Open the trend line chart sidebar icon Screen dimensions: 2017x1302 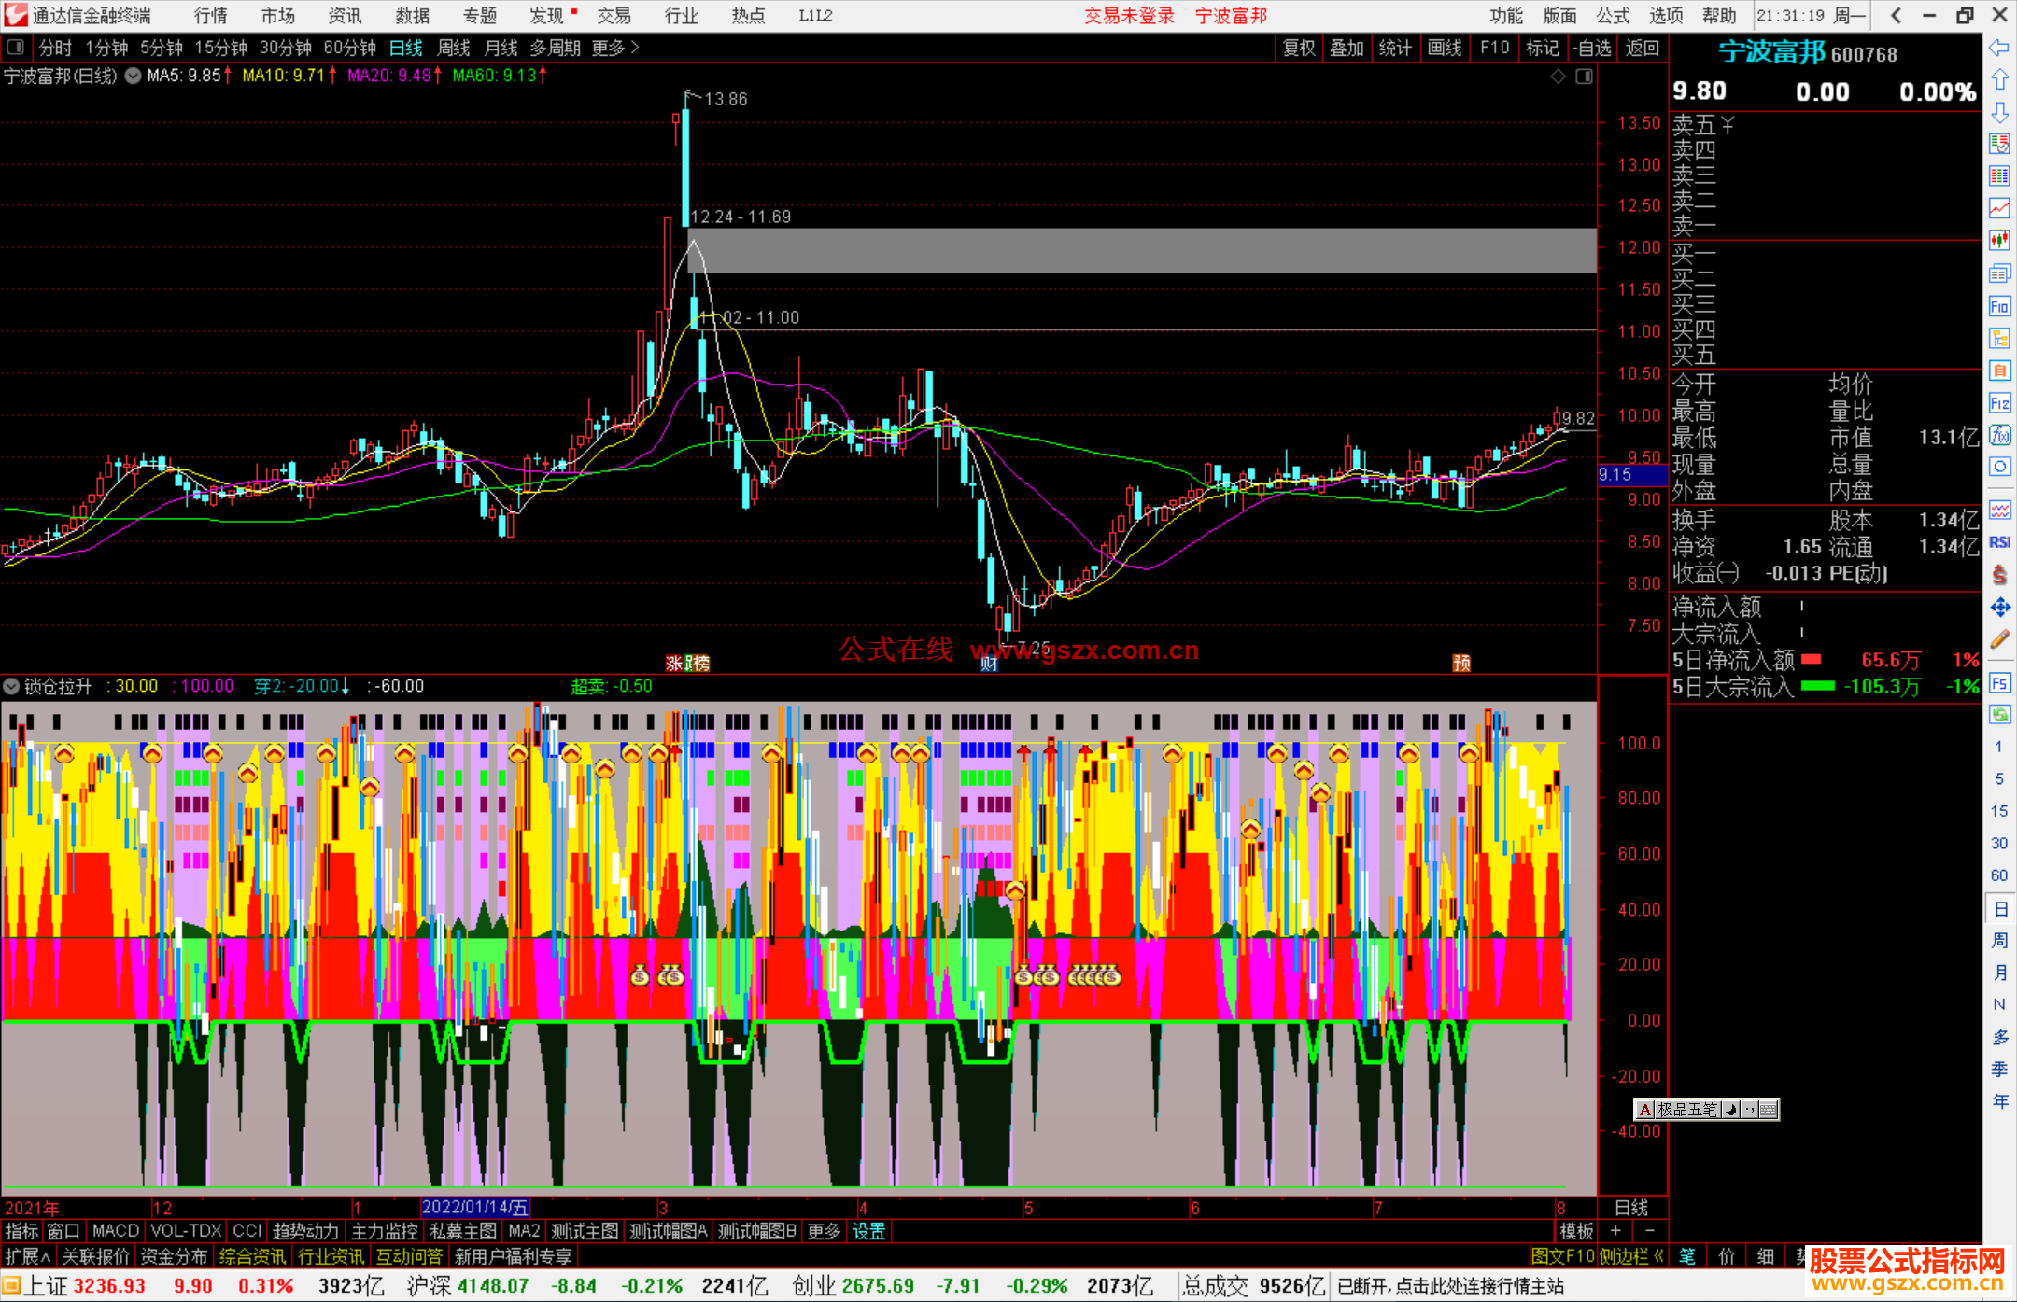(x=1999, y=207)
